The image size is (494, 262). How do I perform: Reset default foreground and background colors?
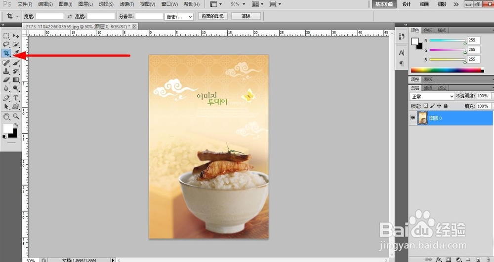tap(4, 137)
